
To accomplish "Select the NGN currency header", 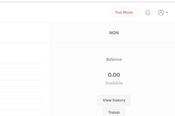I will [114, 33].
